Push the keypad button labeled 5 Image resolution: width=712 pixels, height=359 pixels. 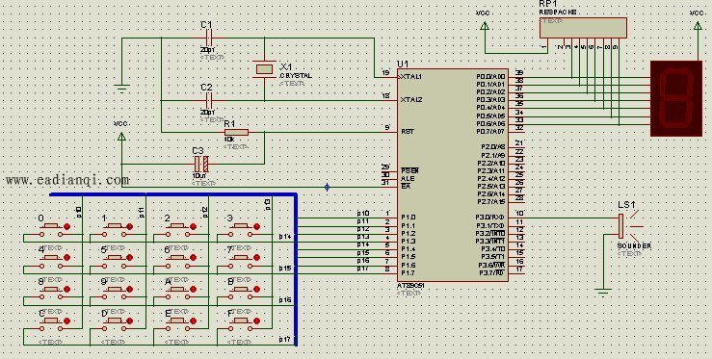click(117, 257)
